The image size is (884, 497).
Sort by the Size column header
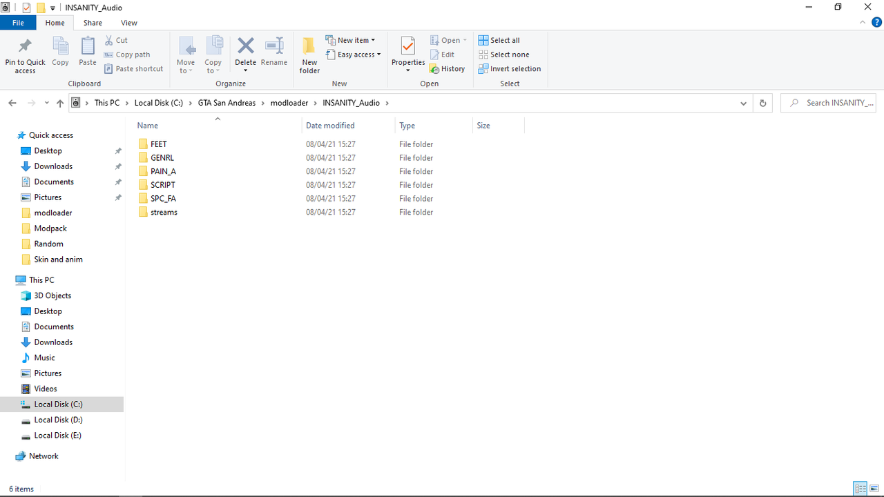[499, 126]
